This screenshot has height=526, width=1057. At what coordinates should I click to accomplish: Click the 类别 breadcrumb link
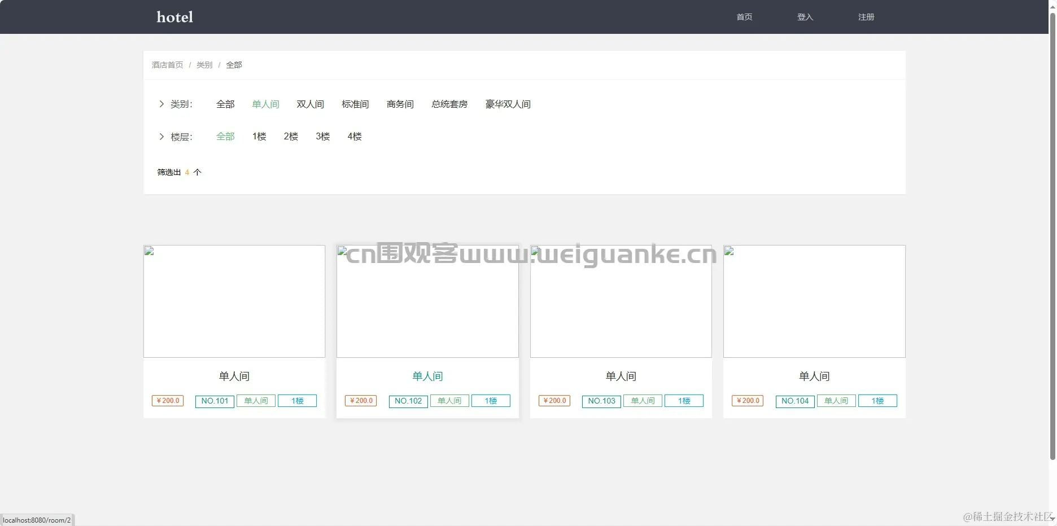click(204, 65)
